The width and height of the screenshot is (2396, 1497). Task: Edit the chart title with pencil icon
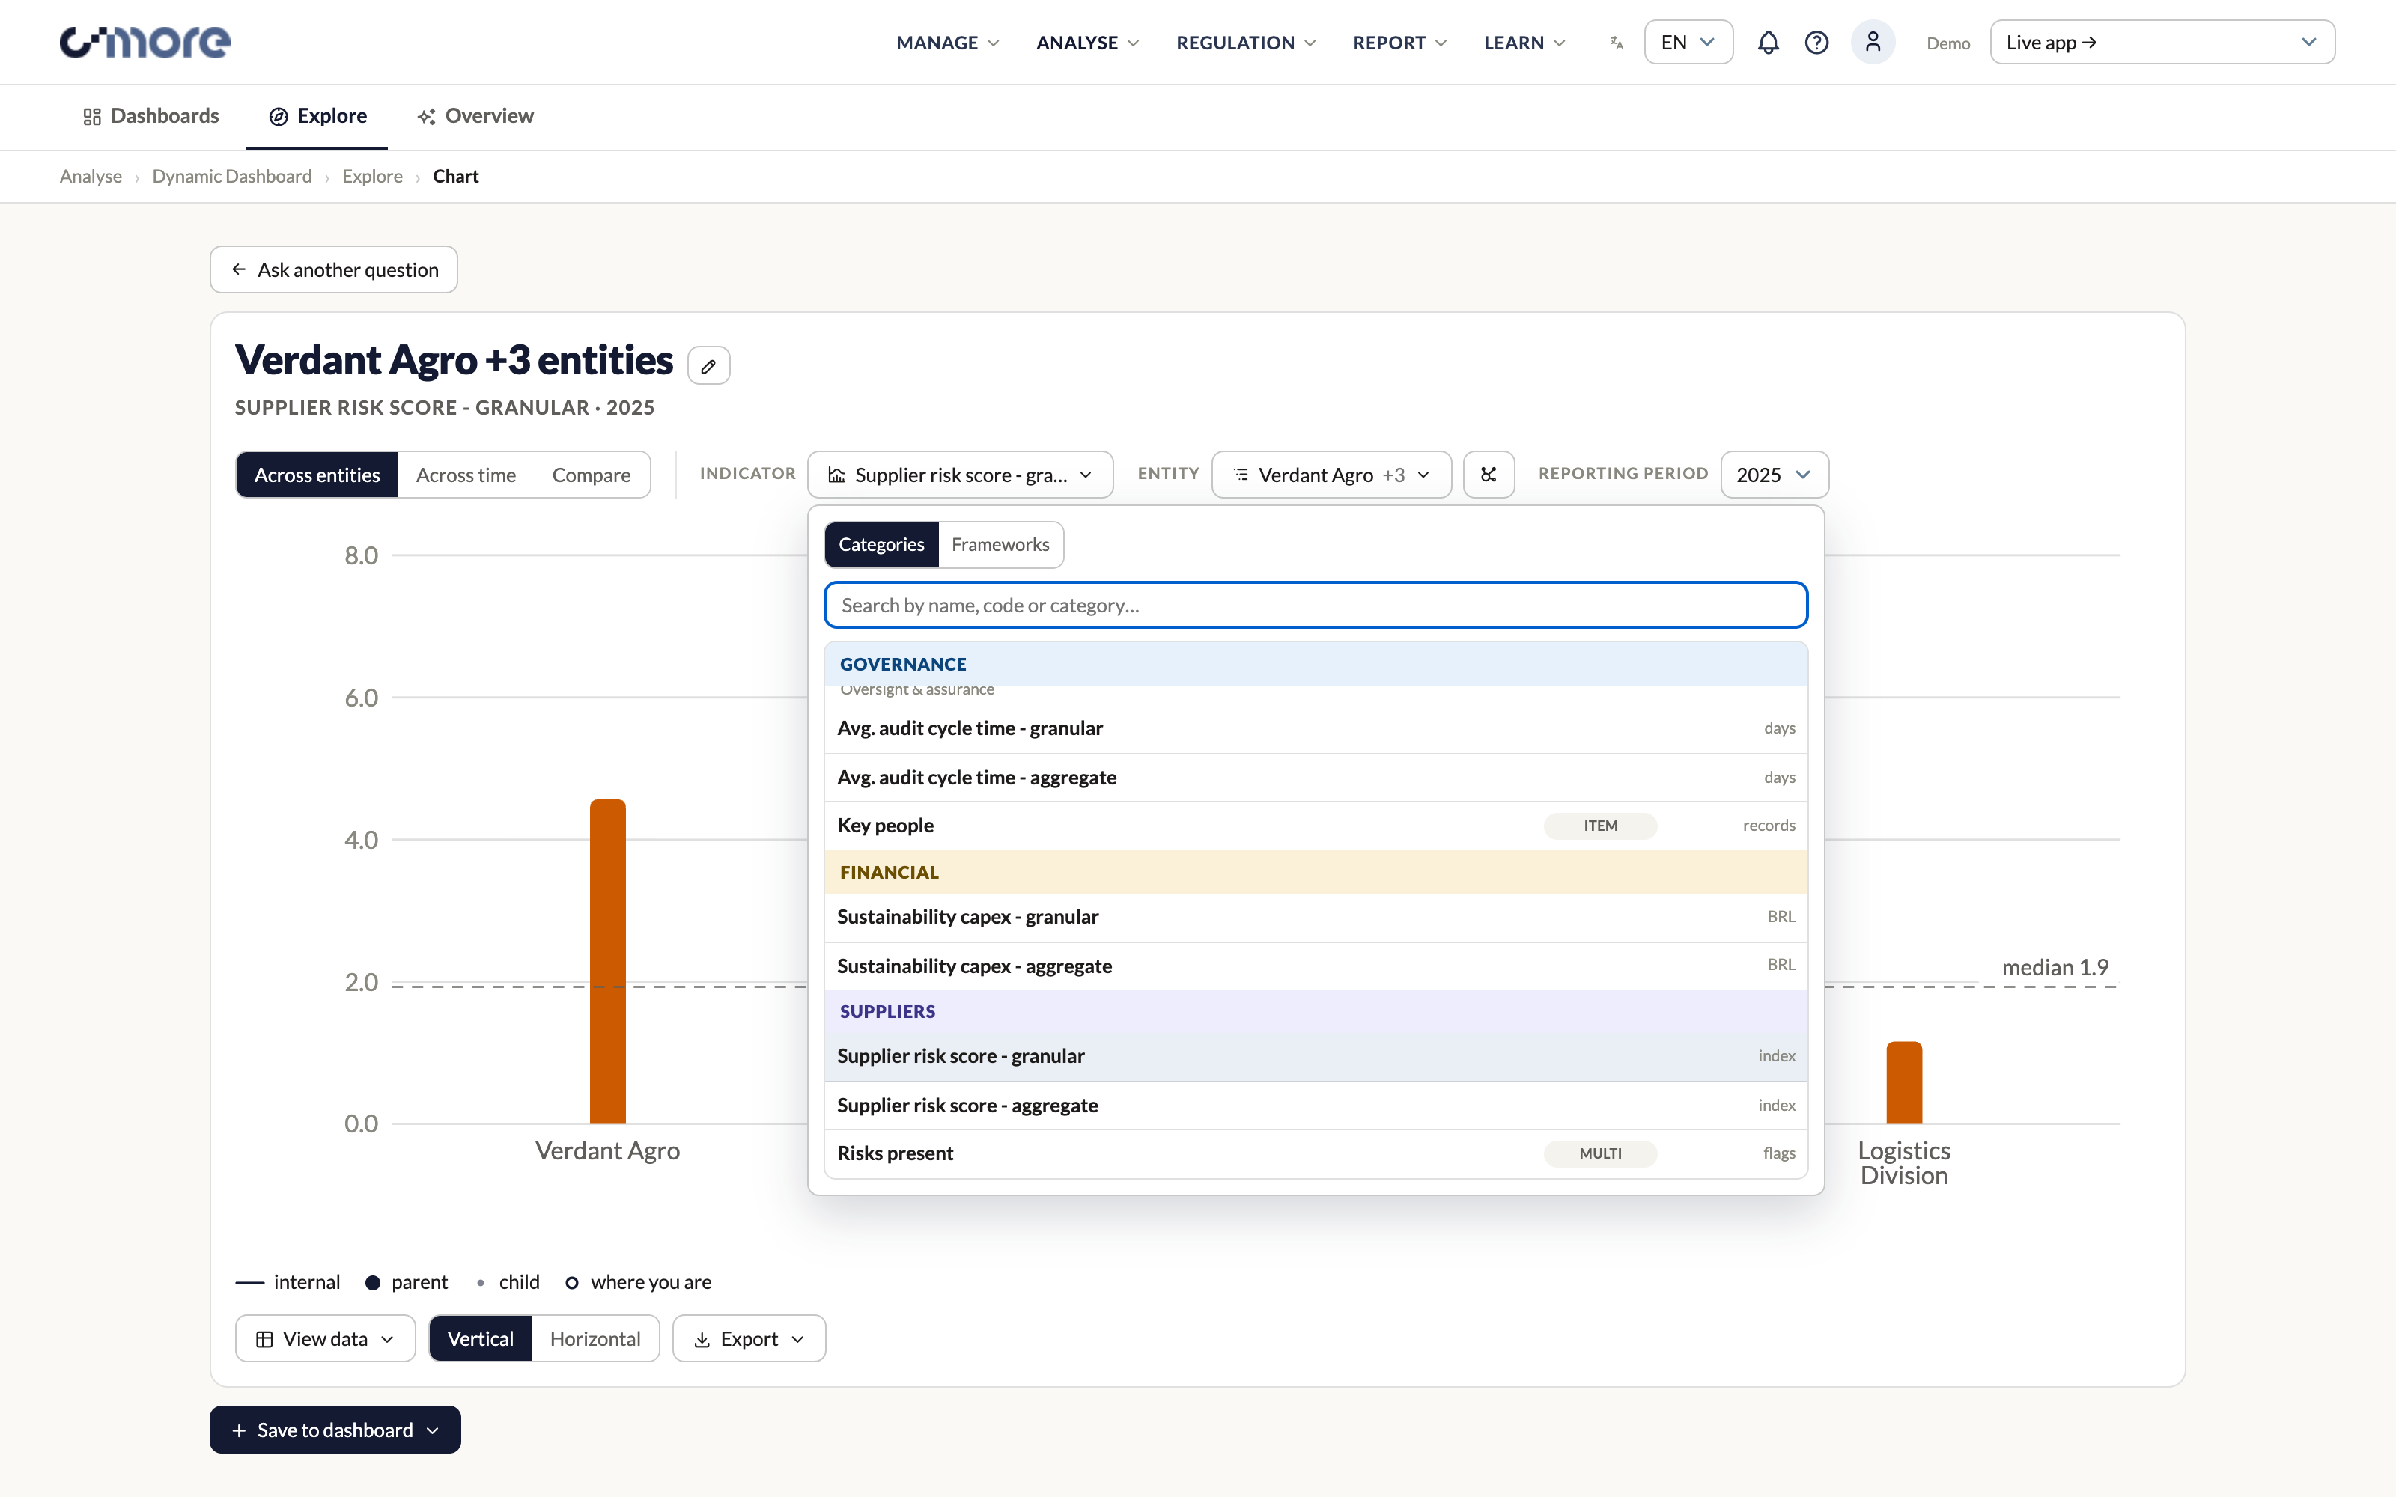(709, 365)
